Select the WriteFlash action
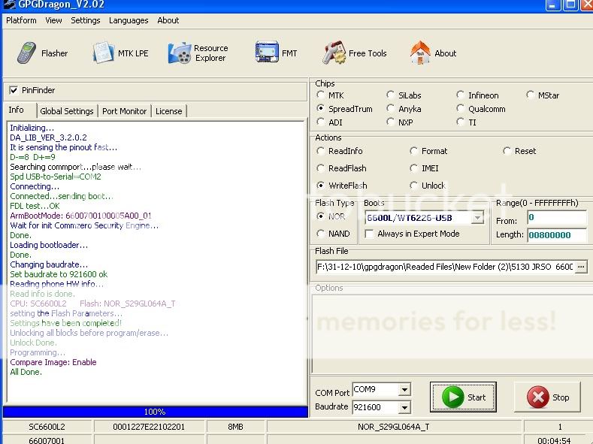Image resolution: width=593 pixels, height=444 pixels. coord(320,185)
